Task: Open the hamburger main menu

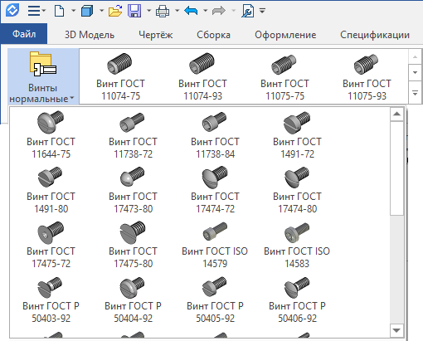Action: [34, 11]
